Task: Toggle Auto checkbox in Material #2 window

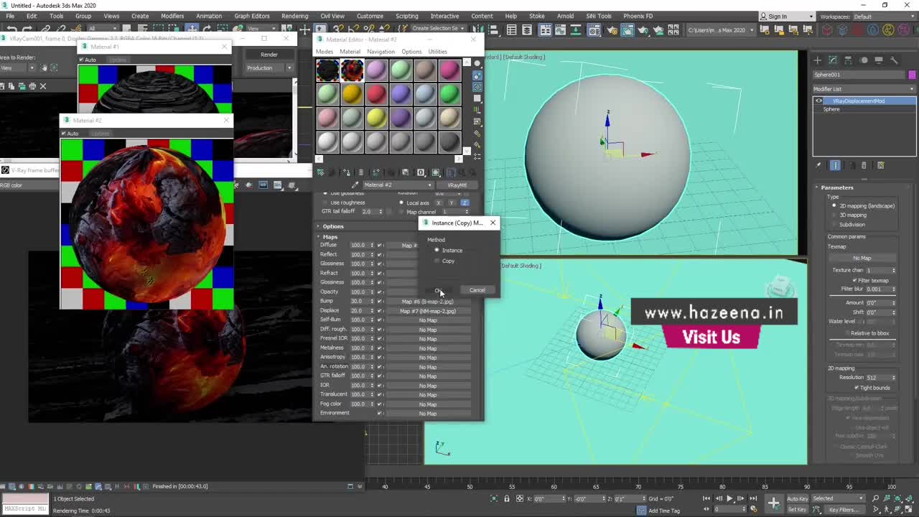Action: pos(64,134)
